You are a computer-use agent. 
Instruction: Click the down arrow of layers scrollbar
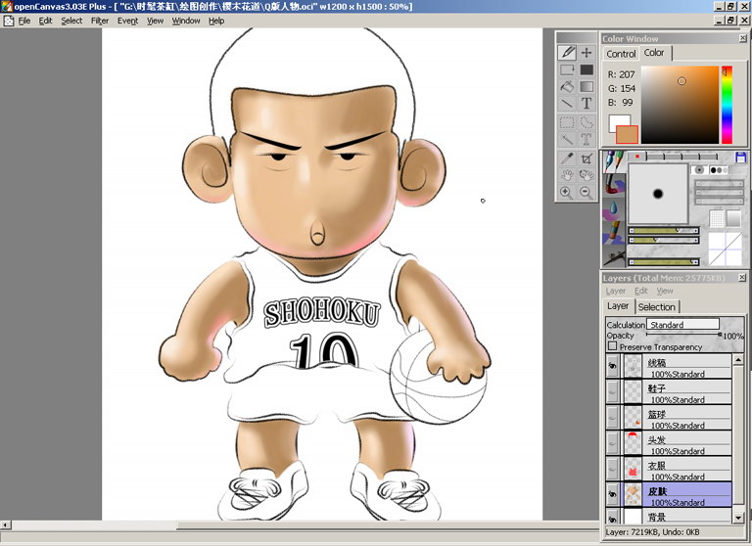[738, 518]
